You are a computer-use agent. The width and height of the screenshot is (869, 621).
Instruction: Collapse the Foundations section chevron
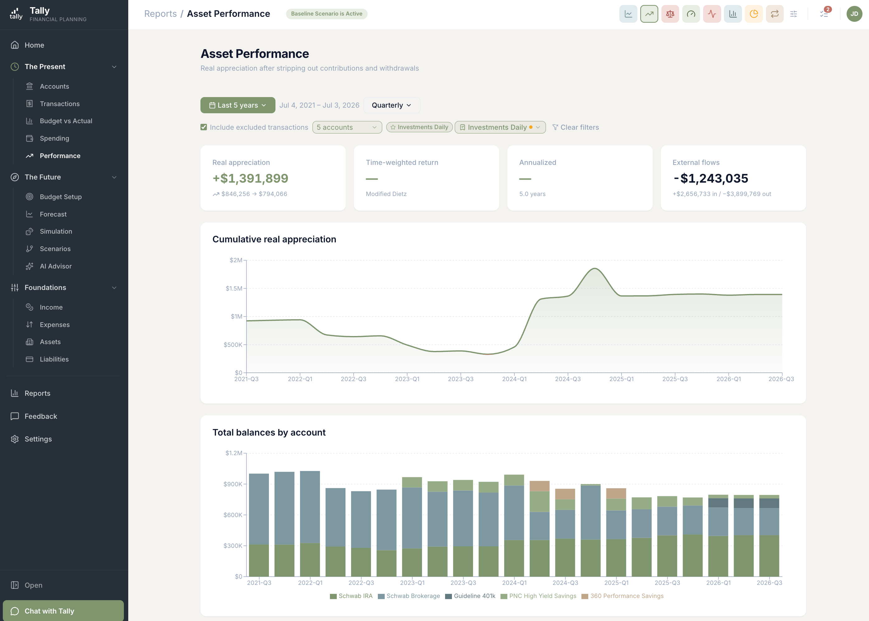114,287
